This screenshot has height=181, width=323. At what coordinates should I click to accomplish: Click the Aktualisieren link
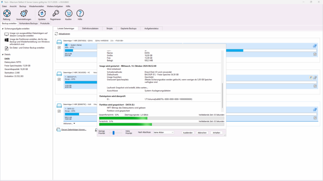coord(64,34)
